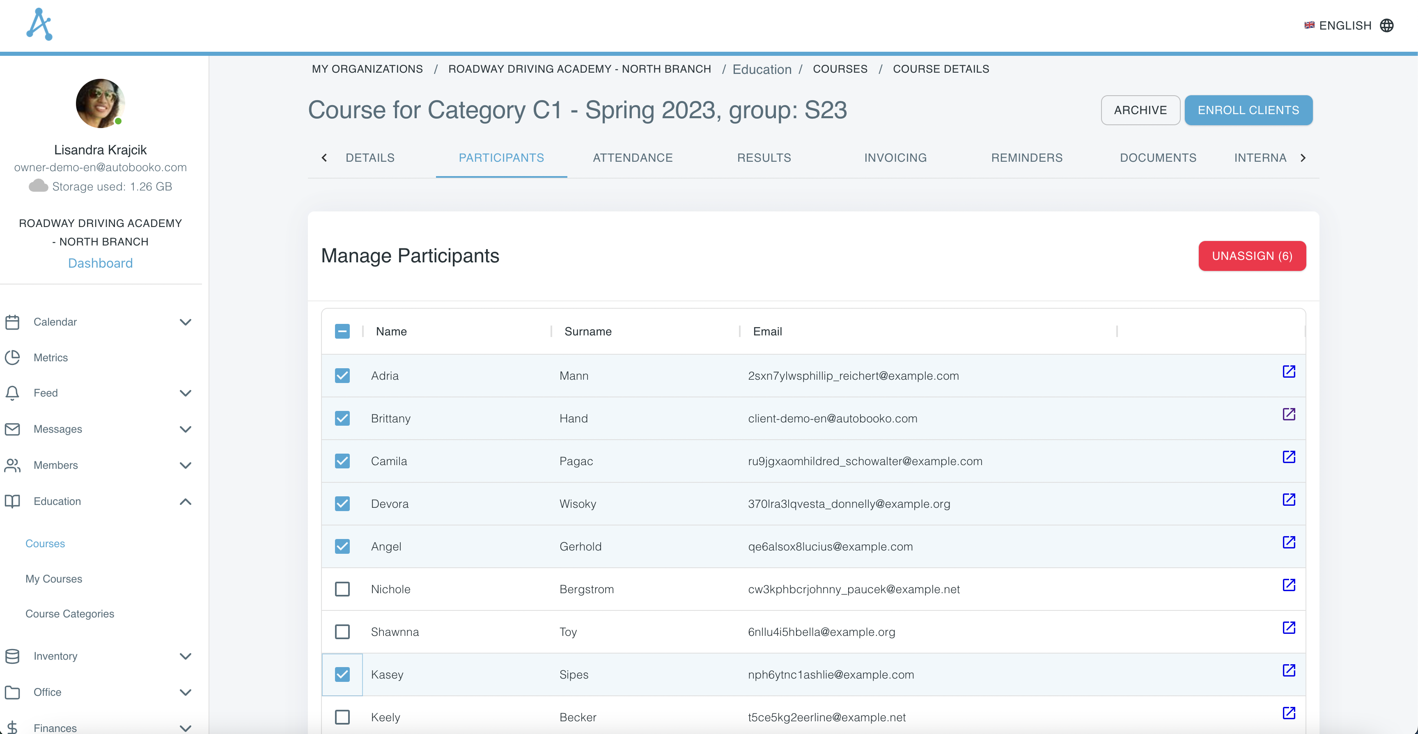Screen dimensions: 1418x734
Task: Open the INVOICING tab
Action: pyautogui.click(x=895, y=158)
